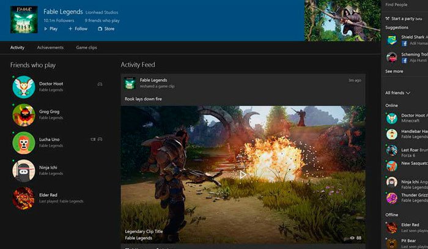
Task: Click the Facebook icon under Scheming Troll
Action: pyautogui.click(x=405, y=61)
